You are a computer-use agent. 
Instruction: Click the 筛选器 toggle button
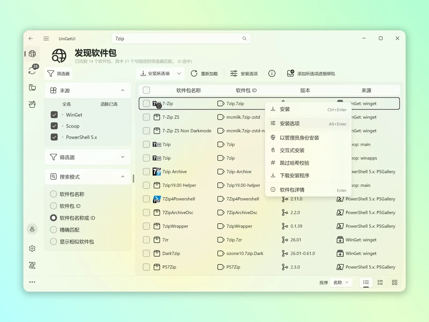click(x=58, y=74)
